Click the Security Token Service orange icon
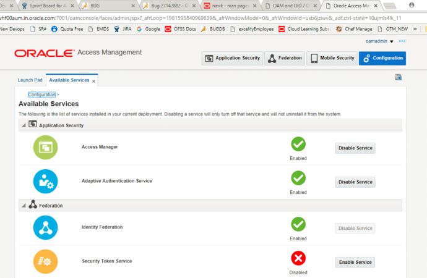This screenshot has height=278, width=427. click(x=45, y=261)
